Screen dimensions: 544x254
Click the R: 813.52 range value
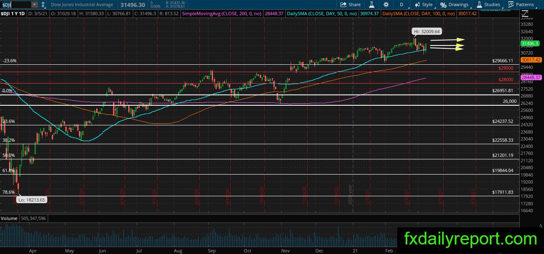[168, 14]
